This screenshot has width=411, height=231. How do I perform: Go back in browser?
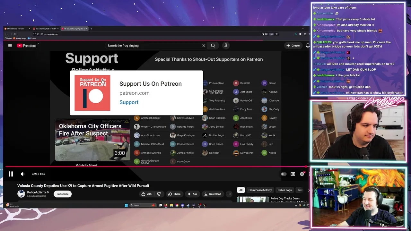(6, 34)
